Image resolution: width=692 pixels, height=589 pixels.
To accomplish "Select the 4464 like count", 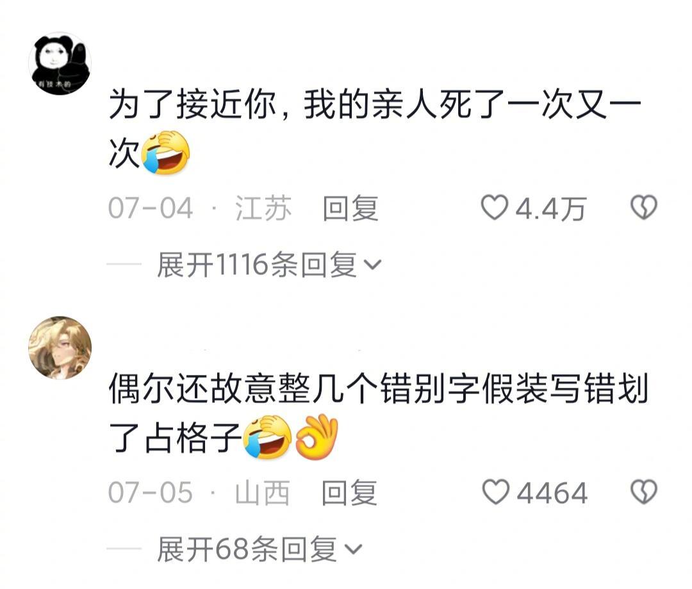I will [x=552, y=493].
